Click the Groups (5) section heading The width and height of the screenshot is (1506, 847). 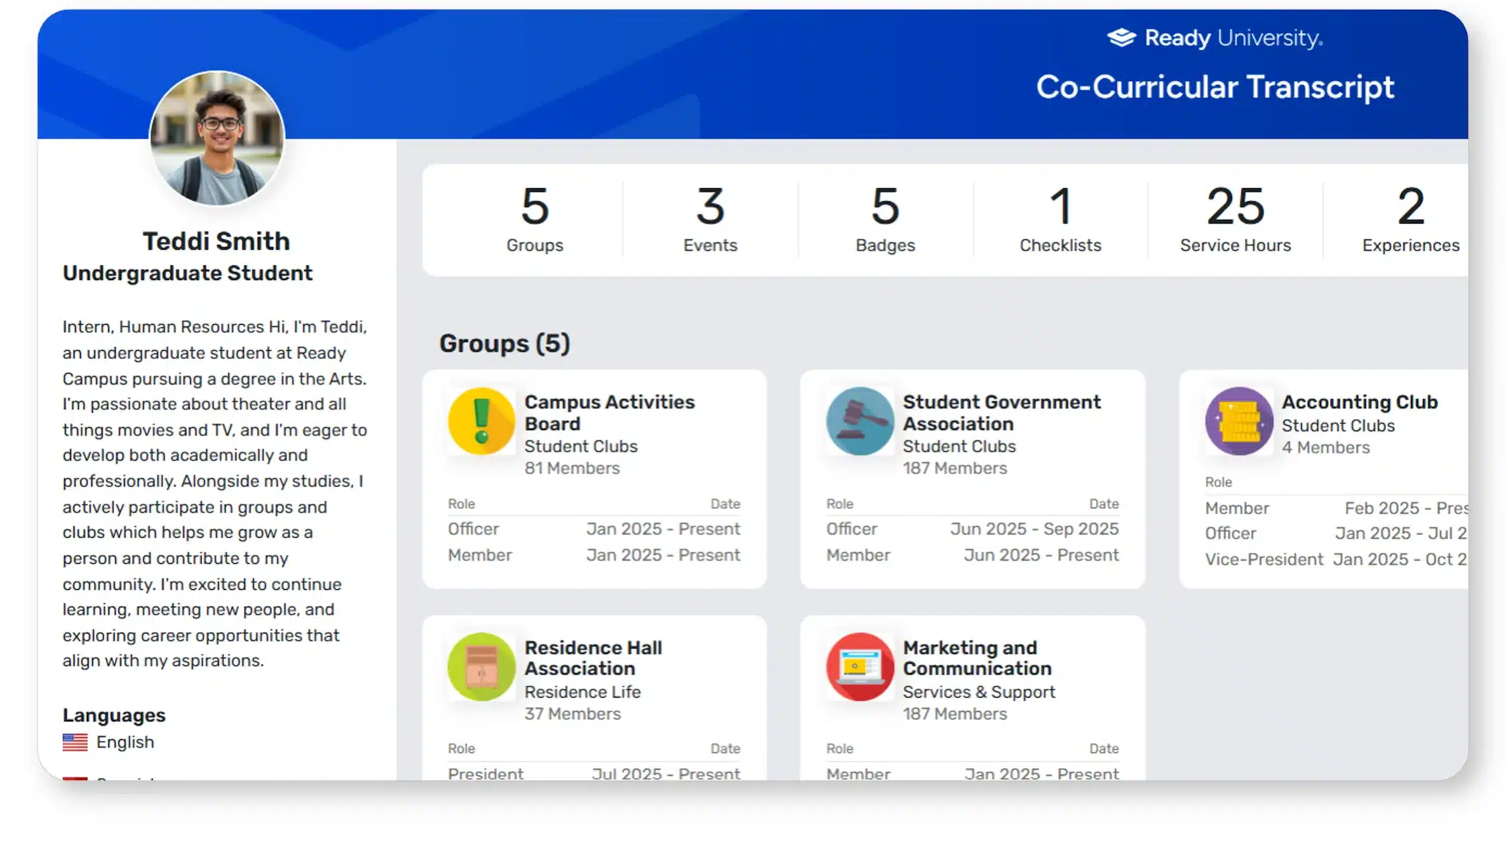(504, 343)
